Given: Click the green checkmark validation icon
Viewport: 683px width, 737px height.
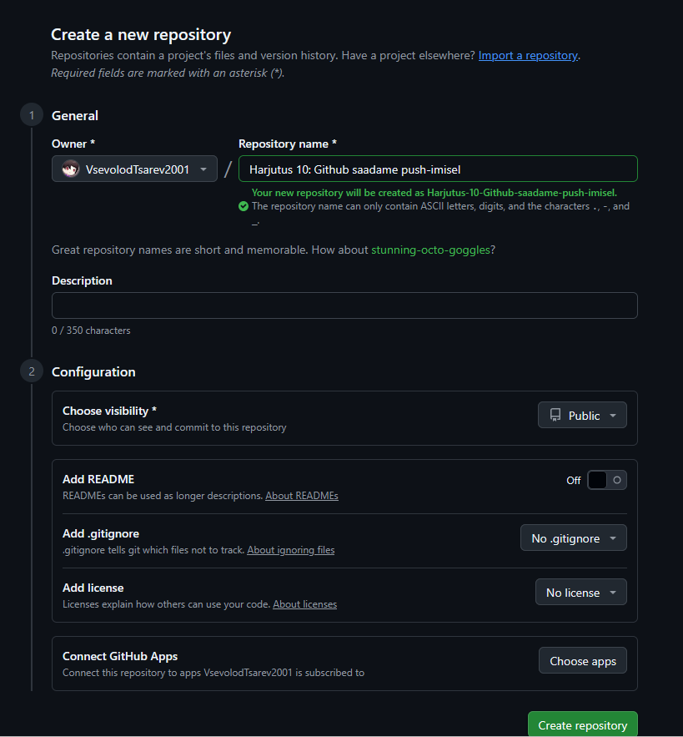Looking at the screenshot, I should 243,206.
